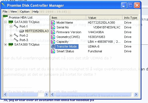Open the Option menu
Screen dimensions: 148x103
pos(25,12)
